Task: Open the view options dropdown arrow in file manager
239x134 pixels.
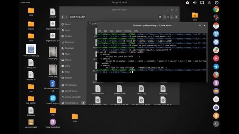Action: (172, 17)
